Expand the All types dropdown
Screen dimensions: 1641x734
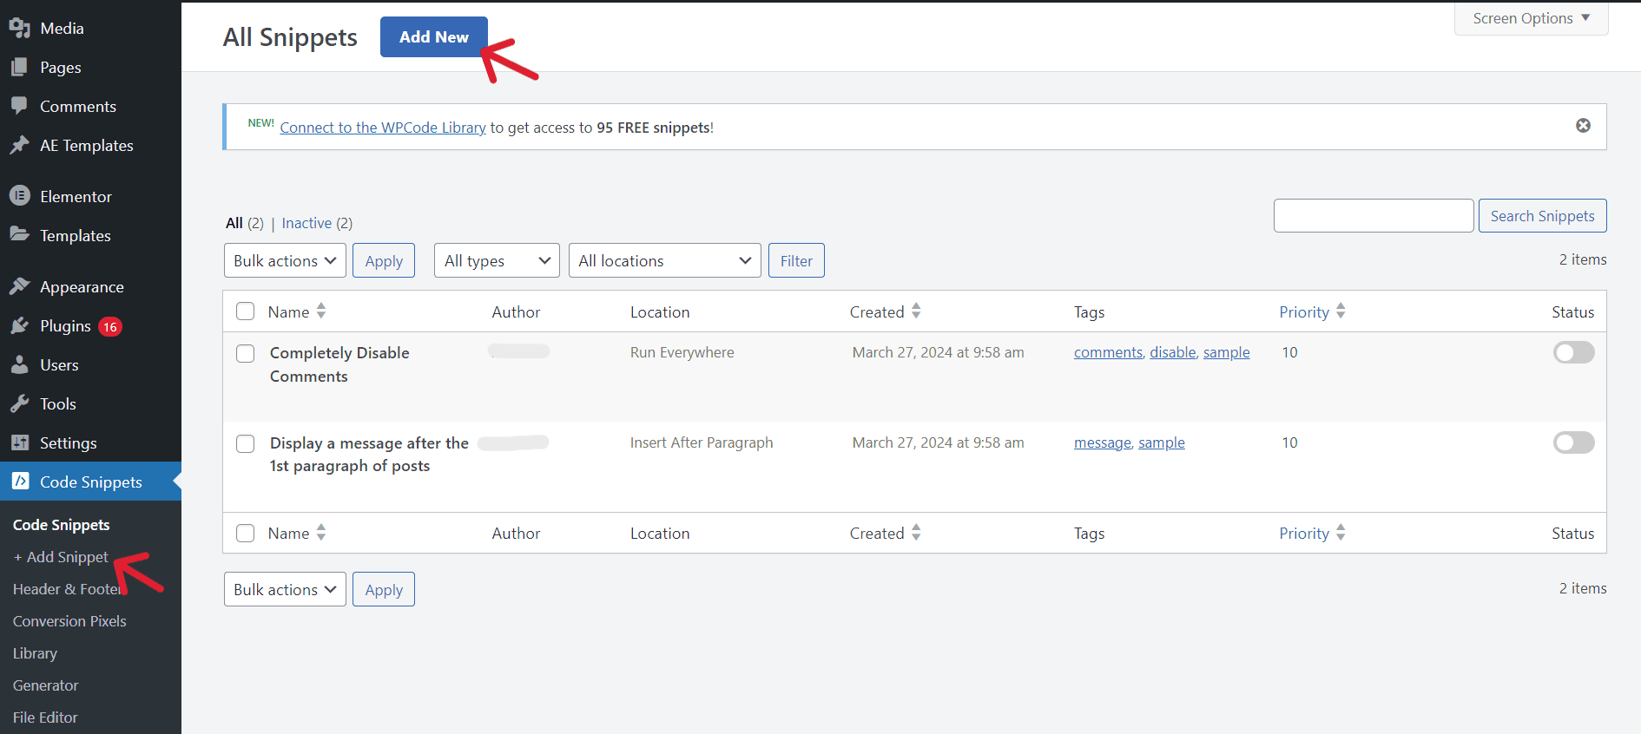pyautogui.click(x=497, y=260)
